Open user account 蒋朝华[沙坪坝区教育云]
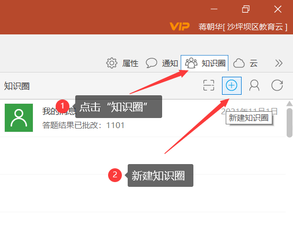Image resolution: width=293 pixels, height=235 pixels. pos(243,27)
